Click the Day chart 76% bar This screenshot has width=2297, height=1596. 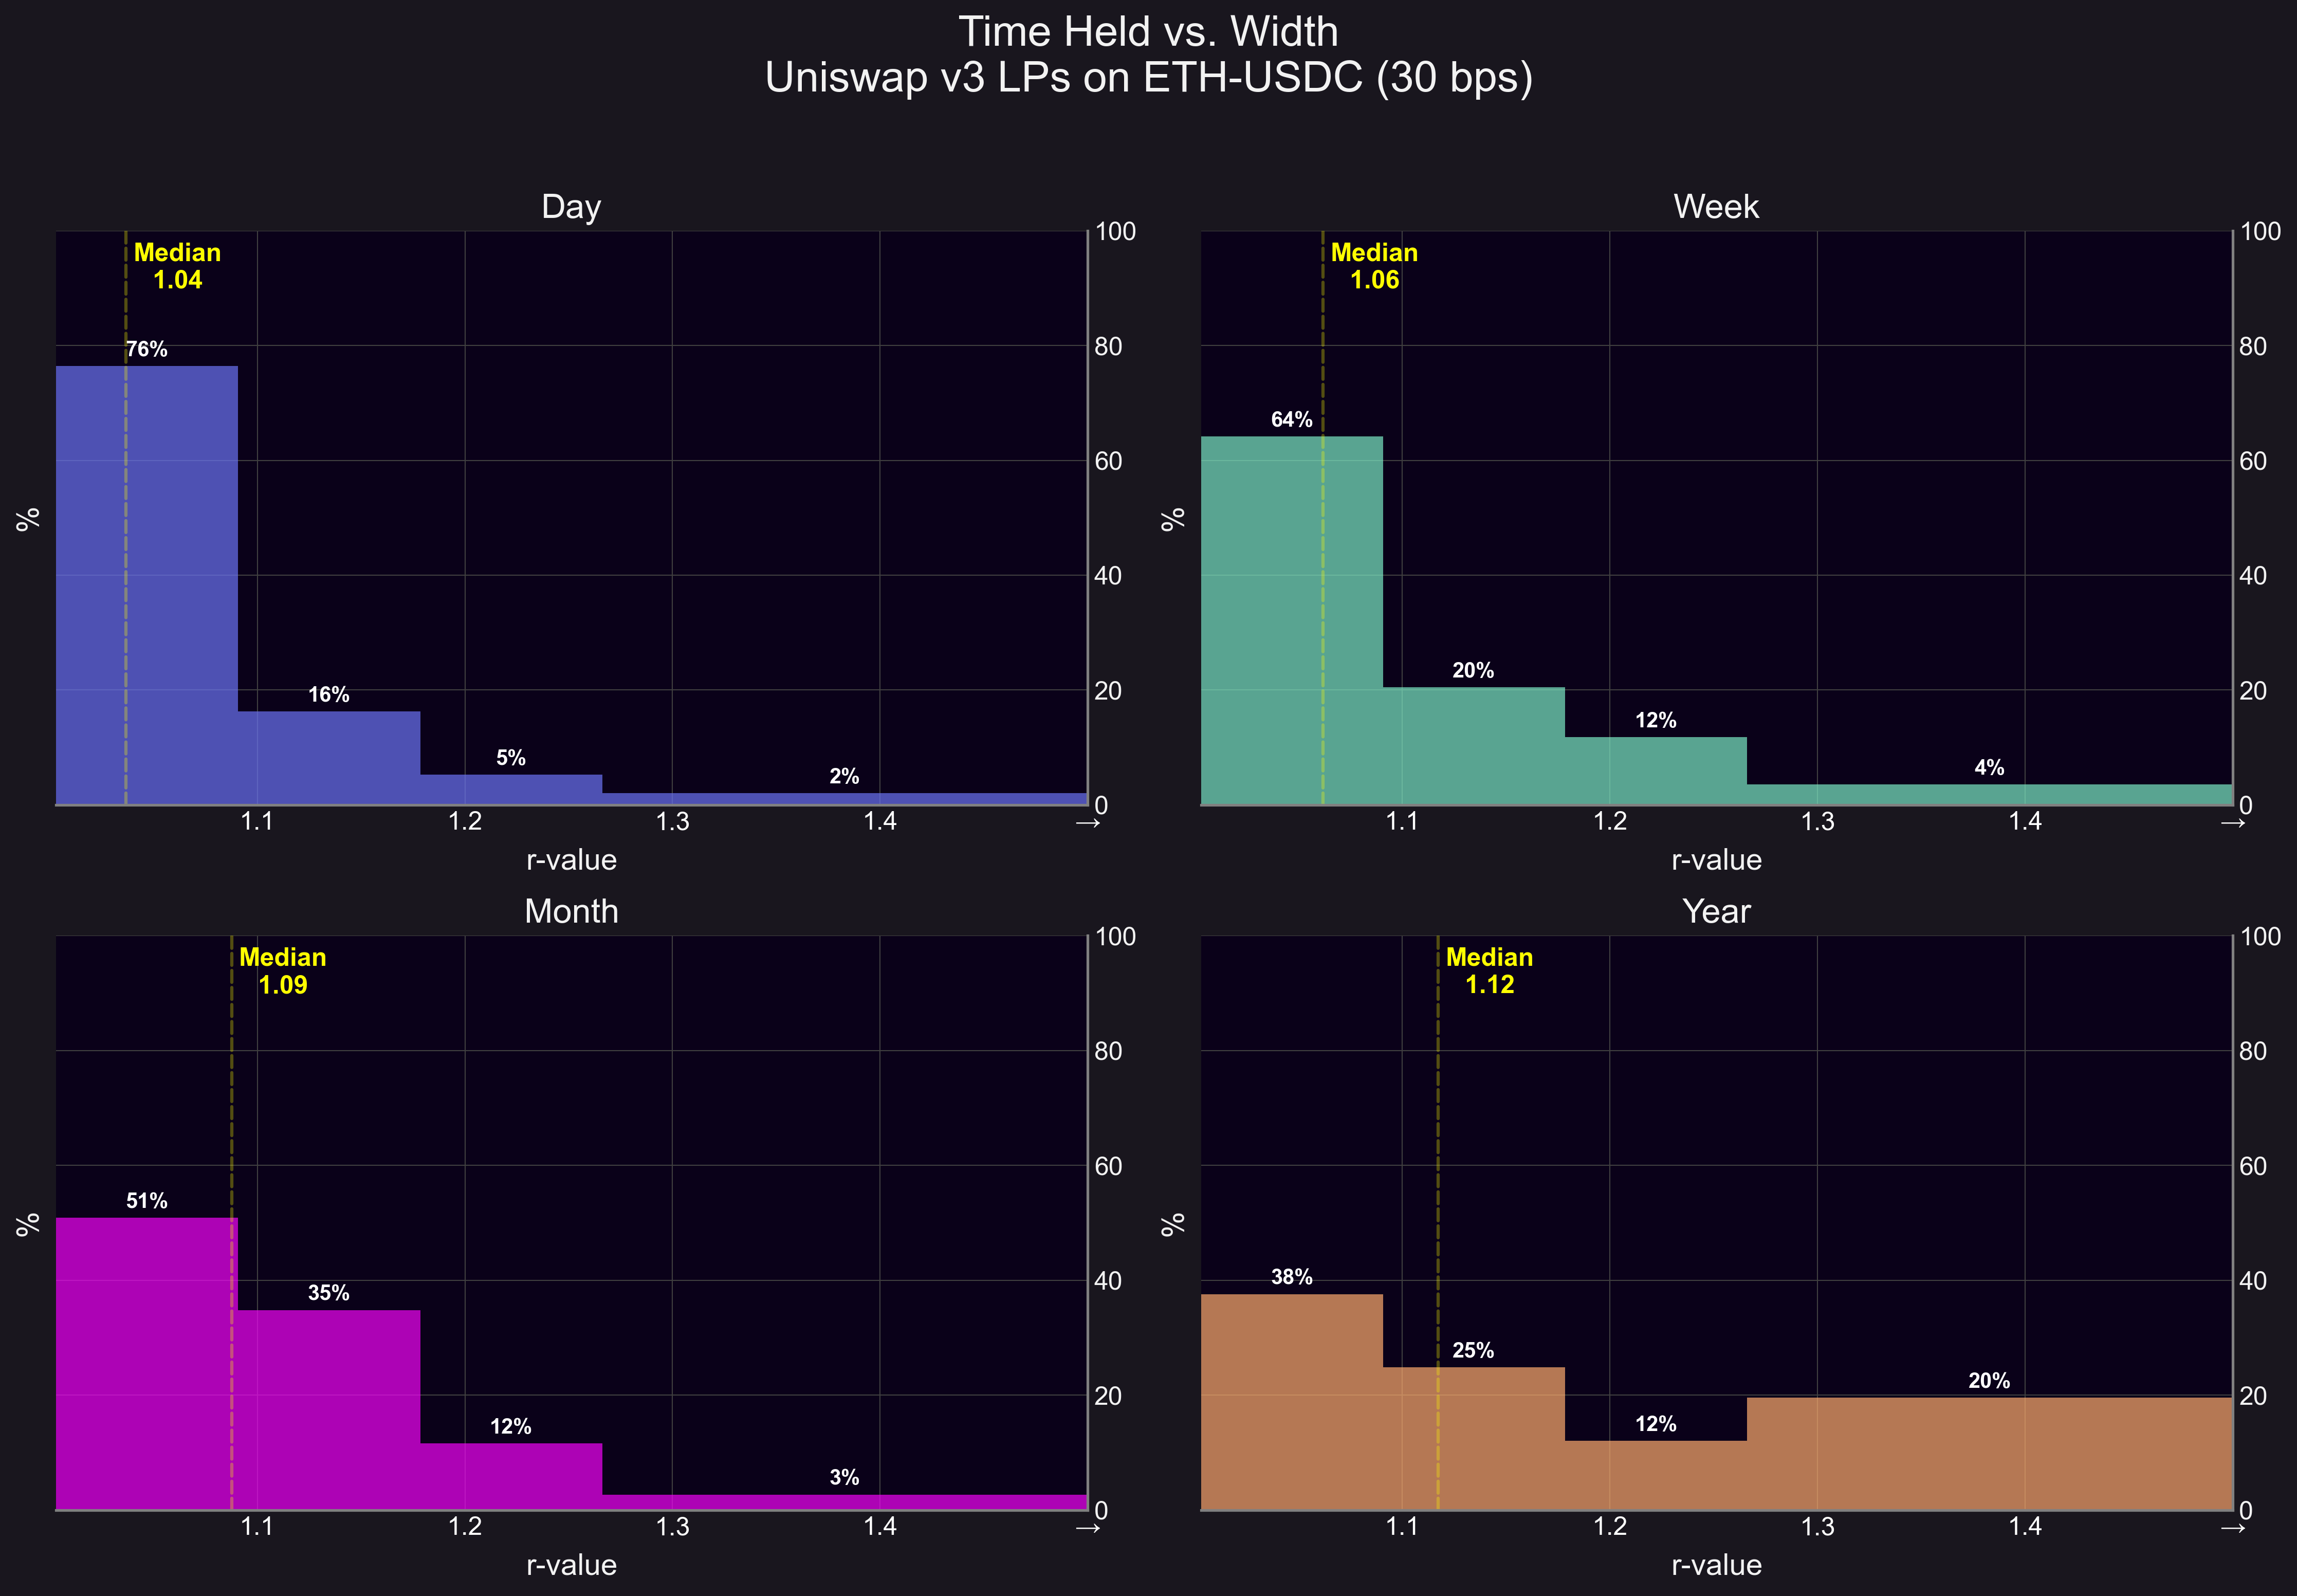click(147, 585)
